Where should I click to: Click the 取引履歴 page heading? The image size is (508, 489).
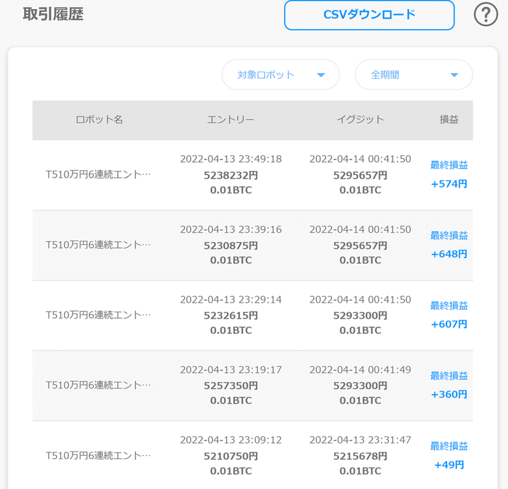(x=53, y=14)
